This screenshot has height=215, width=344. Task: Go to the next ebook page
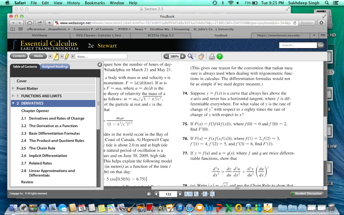[x=180, y=194]
